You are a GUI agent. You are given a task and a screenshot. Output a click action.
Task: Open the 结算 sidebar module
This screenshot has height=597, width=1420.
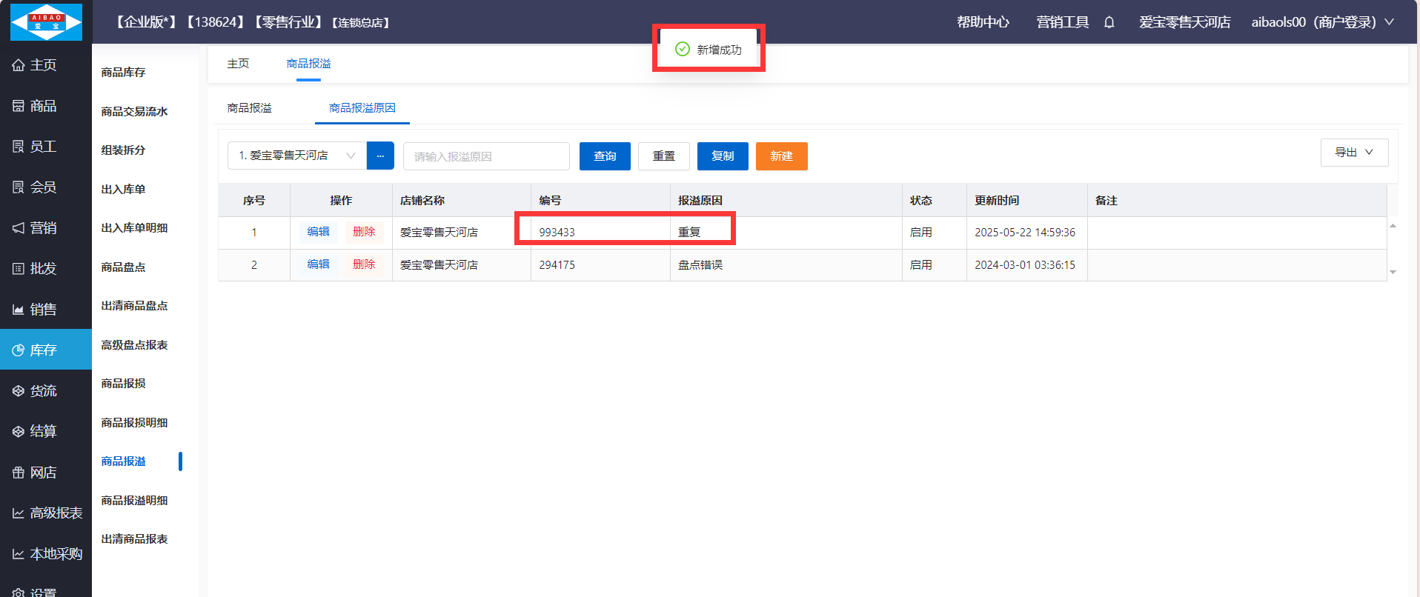[x=46, y=431]
